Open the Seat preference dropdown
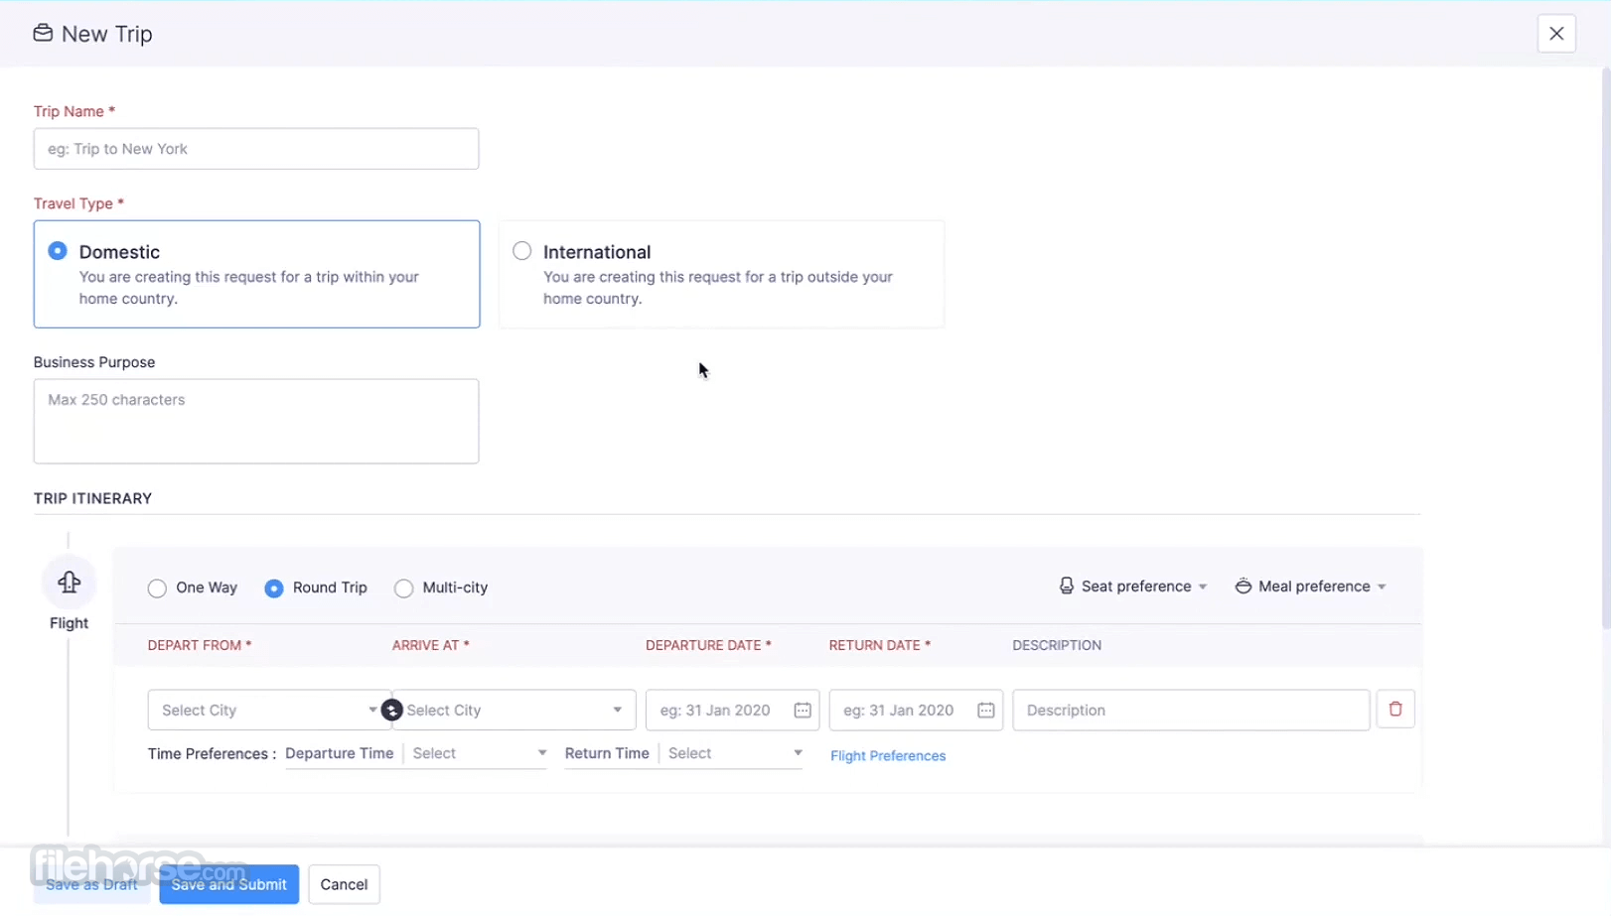 coord(1133,587)
